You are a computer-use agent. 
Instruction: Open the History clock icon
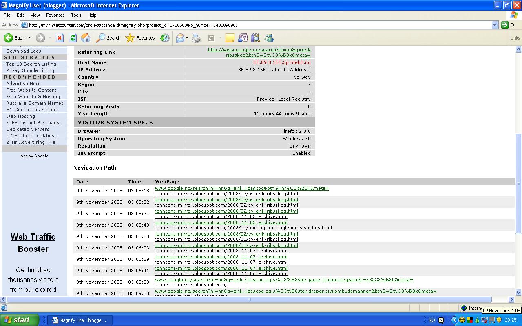pyautogui.click(x=165, y=38)
